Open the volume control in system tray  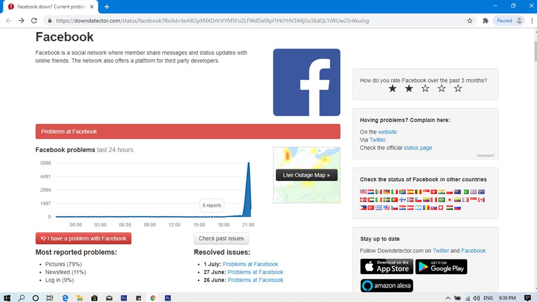pos(476,298)
